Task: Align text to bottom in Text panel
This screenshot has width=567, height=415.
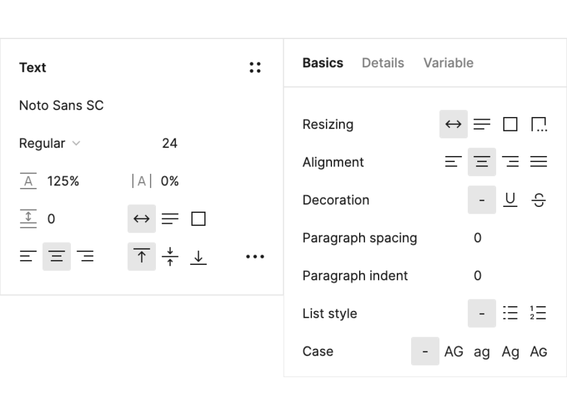Action: (x=198, y=257)
